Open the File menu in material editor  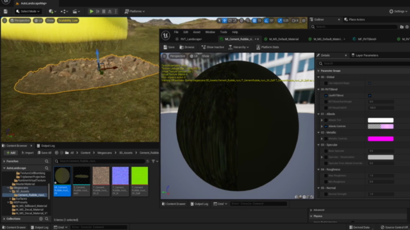click(176, 32)
